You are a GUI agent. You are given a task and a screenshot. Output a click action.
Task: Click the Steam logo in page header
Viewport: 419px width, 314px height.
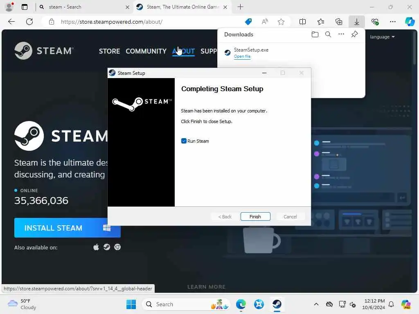pyautogui.click(x=44, y=51)
